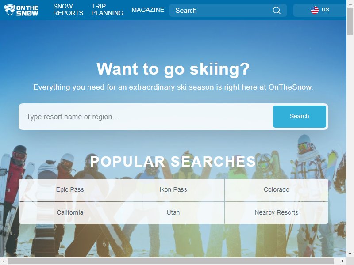Viewport: 354px width, 265px height.
Task: Select the Utah popular search
Action: 173,212
